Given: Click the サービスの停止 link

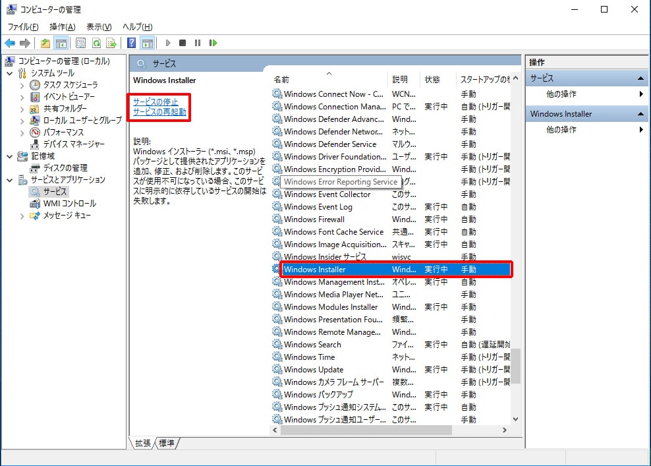Looking at the screenshot, I should tap(156, 102).
